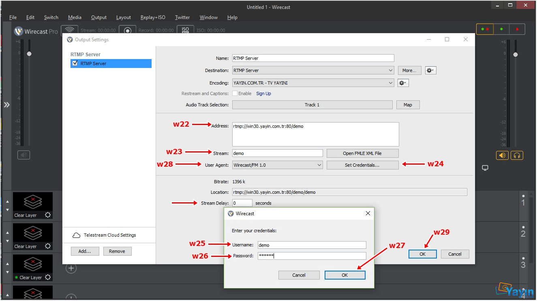Open the Edit menu
Viewport: 537px width, 301px height.
(x=30, y=17)
